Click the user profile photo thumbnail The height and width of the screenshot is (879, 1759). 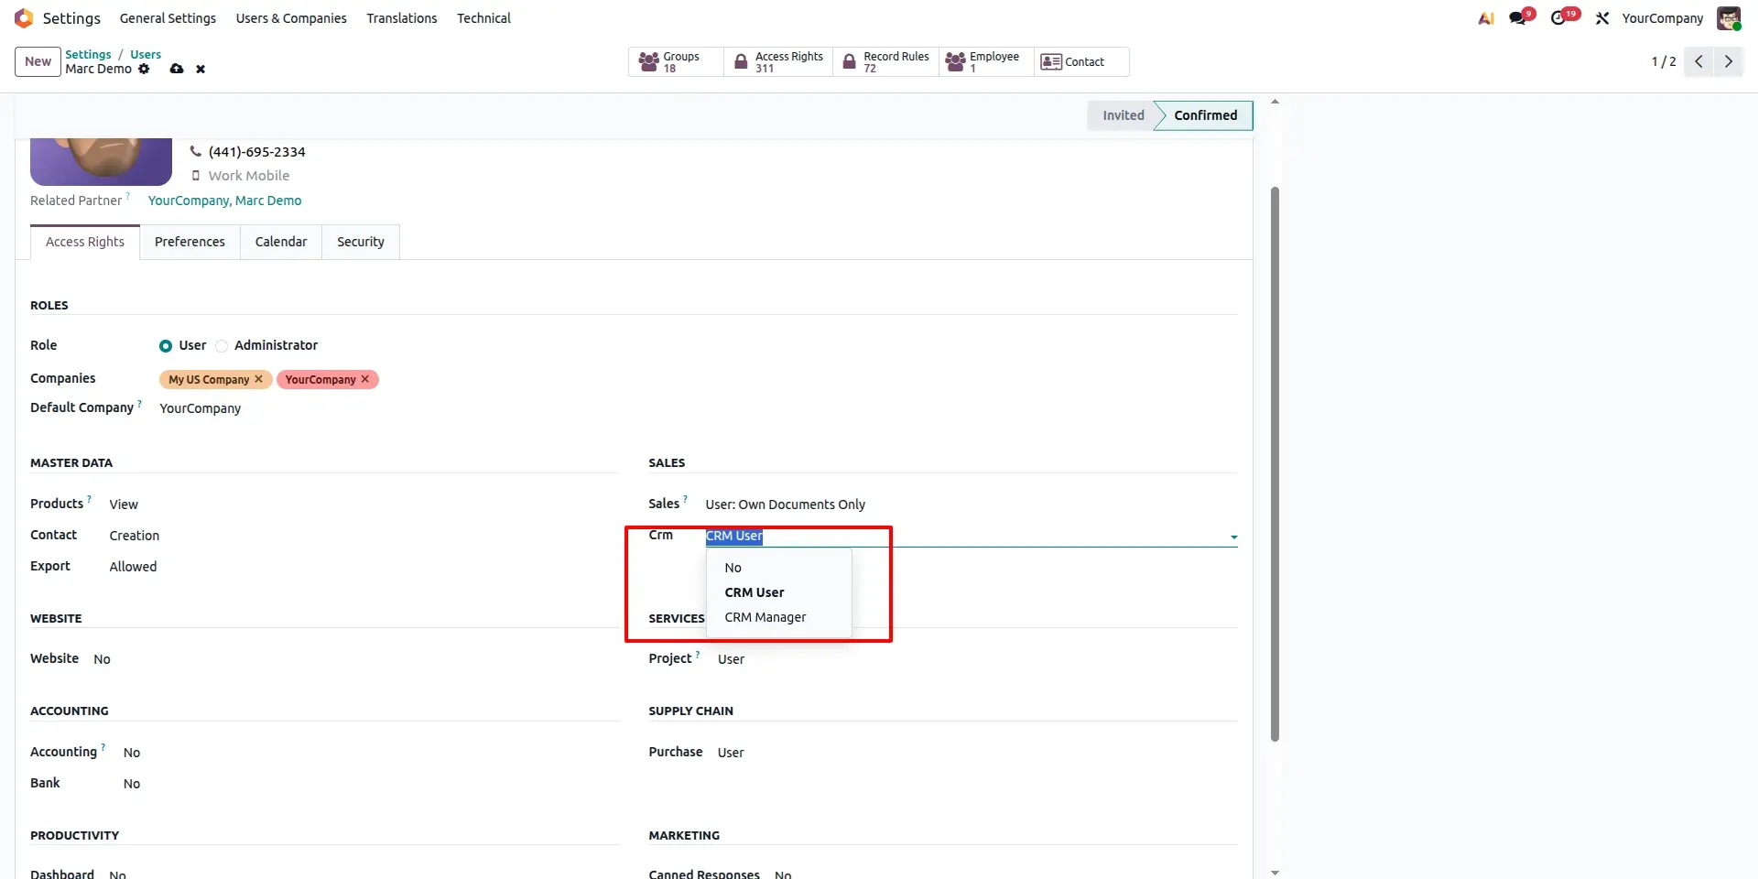(101, 161)
